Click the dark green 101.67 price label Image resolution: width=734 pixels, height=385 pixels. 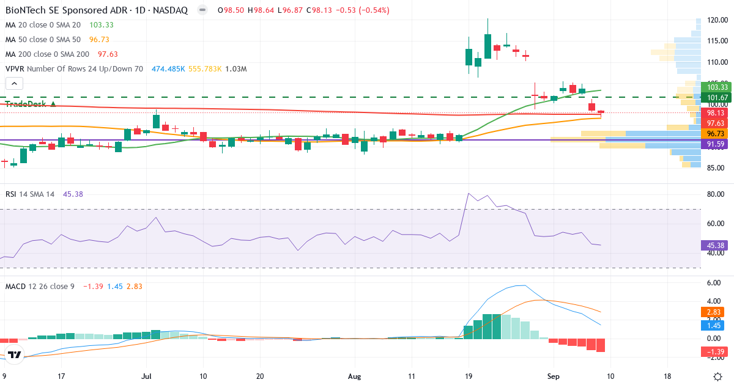click(715, 97)
